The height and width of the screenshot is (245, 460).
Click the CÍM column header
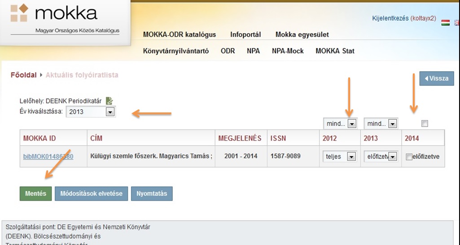(151, 138)
